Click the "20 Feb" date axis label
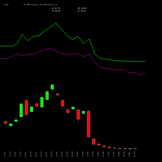This screenshot has height=162, width=162. (x=31, y=154)
